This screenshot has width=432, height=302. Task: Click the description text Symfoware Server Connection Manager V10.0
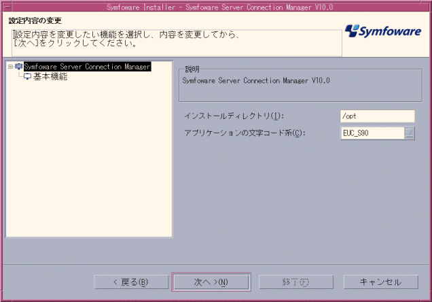click(256, 80)
